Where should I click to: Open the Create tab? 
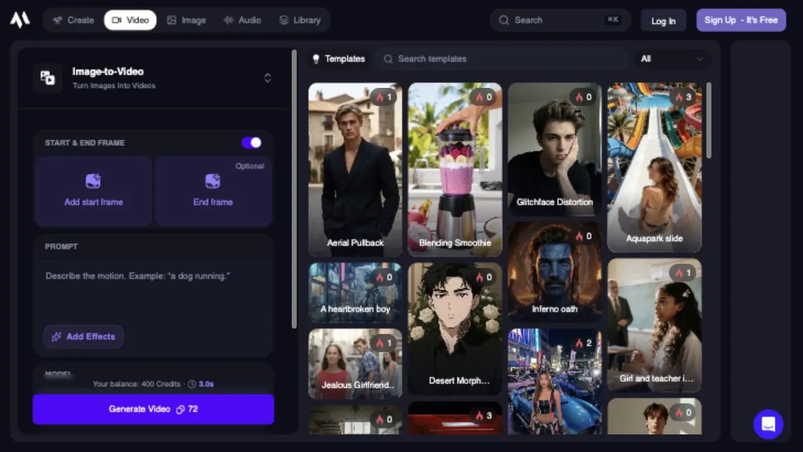click(73, 20)
